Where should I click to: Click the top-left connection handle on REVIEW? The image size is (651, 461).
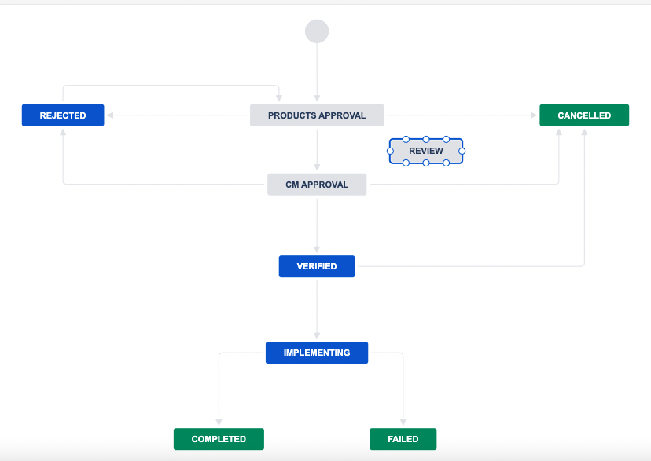tap(406, 139)
